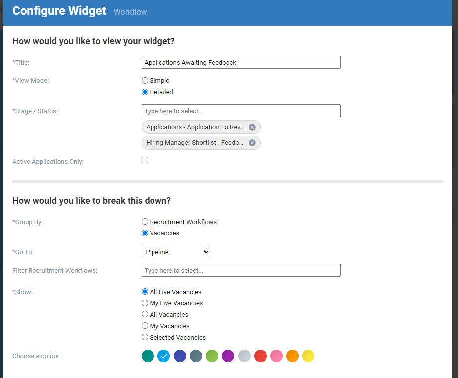
Task: Choose Selected Vacancies option
Action: pos(145,337)
